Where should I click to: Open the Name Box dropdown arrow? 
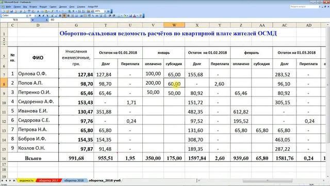(x=32, y=20)
